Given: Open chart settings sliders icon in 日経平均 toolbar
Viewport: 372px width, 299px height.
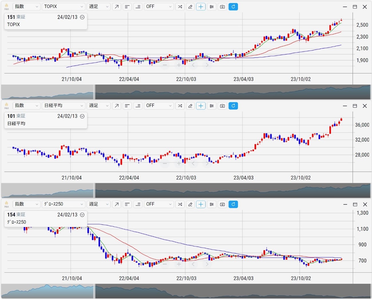Looking at the screenshot, I should click(x=212, y=106).
